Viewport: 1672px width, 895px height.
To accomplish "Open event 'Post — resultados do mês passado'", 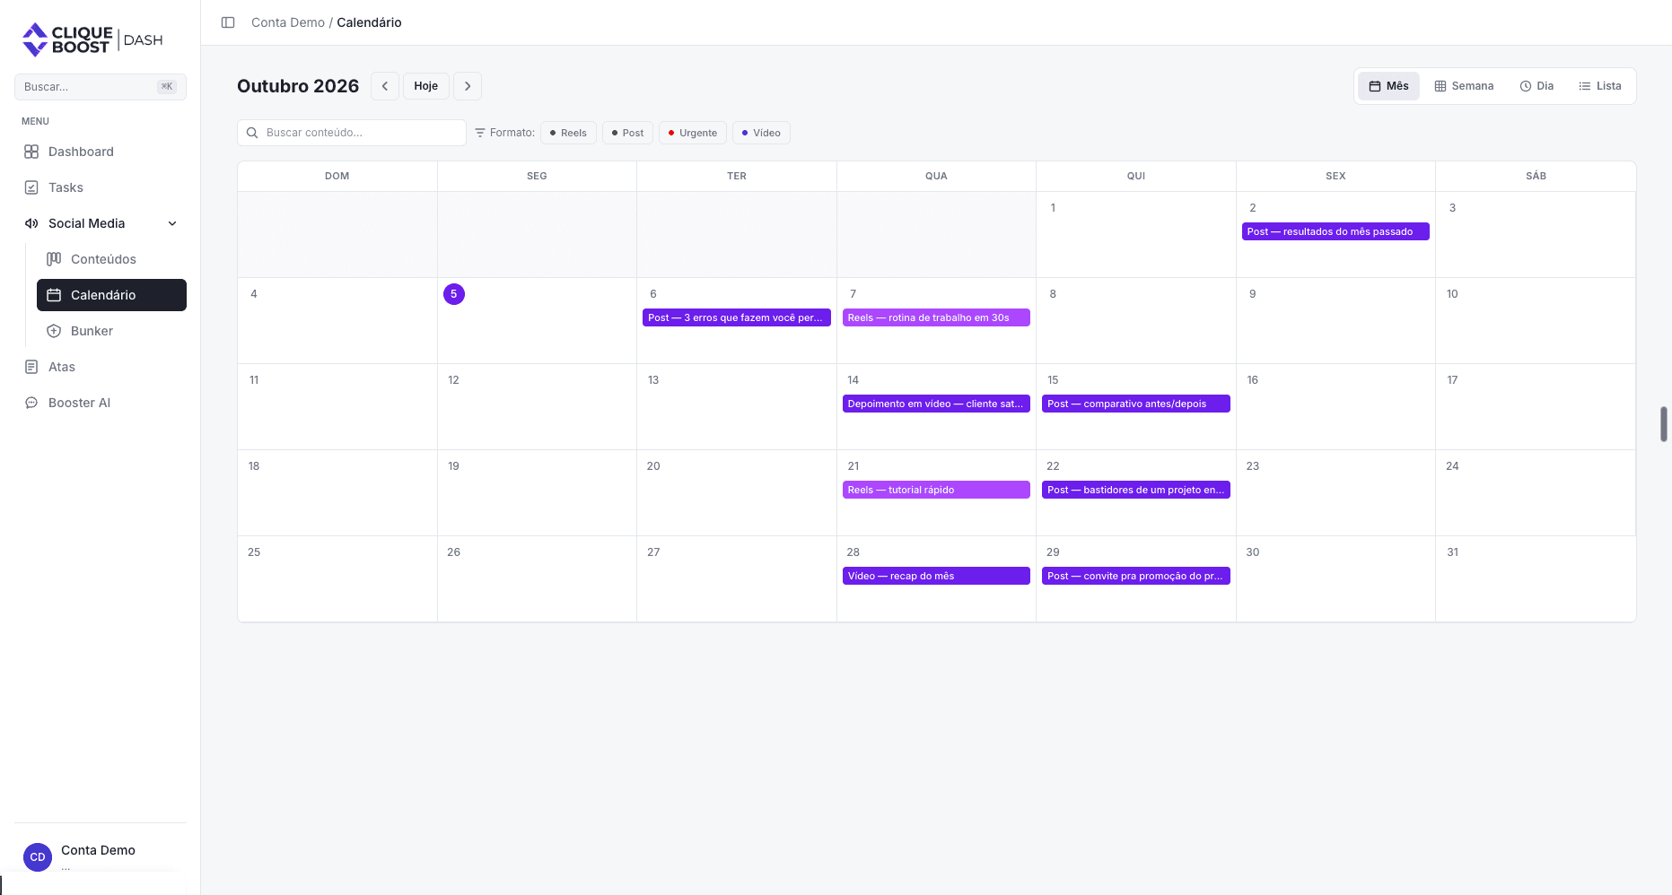I will point(1335,231).
